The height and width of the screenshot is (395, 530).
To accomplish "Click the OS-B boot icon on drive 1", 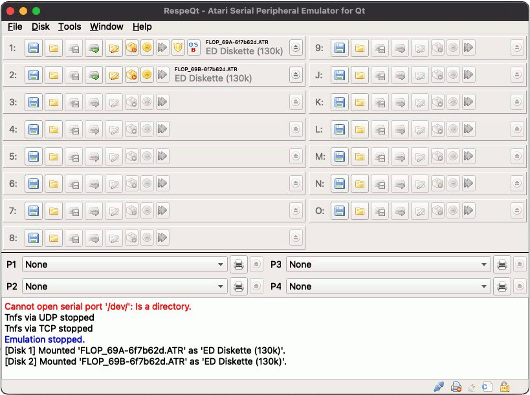I will [193, 48].
